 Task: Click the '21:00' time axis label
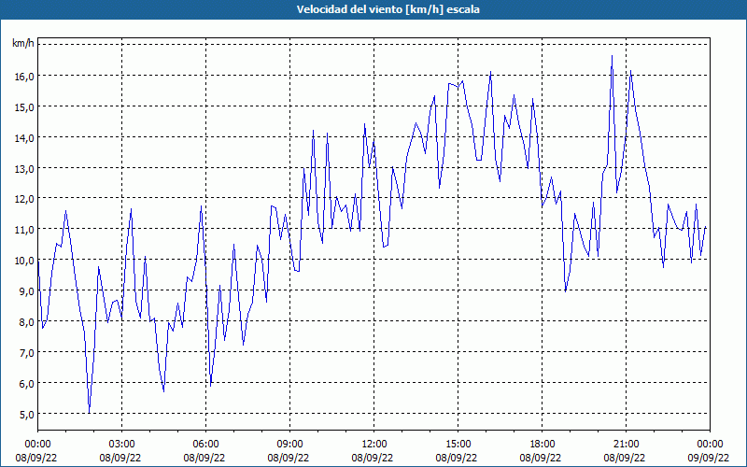pyautogui.click(x=626, y=445)
